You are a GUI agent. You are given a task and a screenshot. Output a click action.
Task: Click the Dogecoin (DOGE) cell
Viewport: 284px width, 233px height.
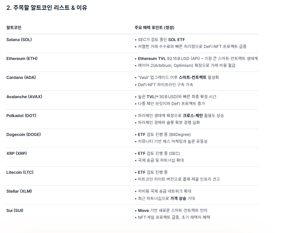[x=23, y=134]
